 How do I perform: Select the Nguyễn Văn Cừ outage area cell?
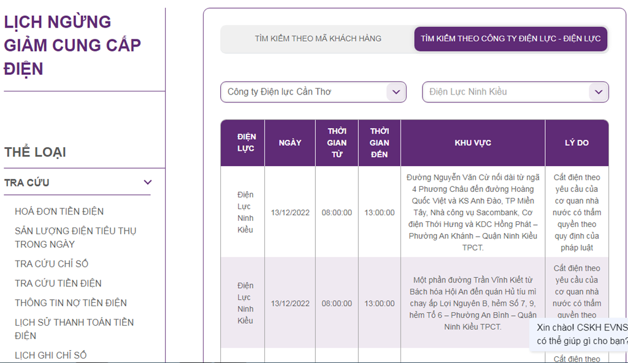pos(472,212)
